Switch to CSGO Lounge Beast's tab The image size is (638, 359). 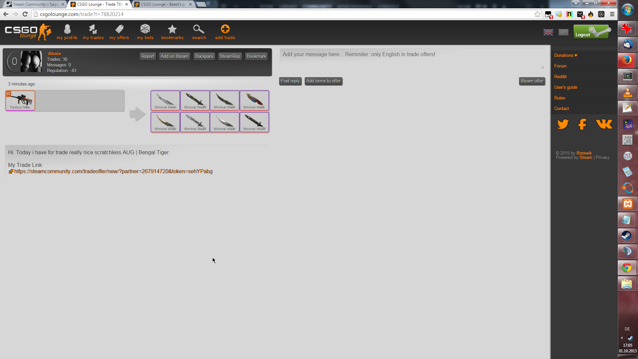coord(163,4)
